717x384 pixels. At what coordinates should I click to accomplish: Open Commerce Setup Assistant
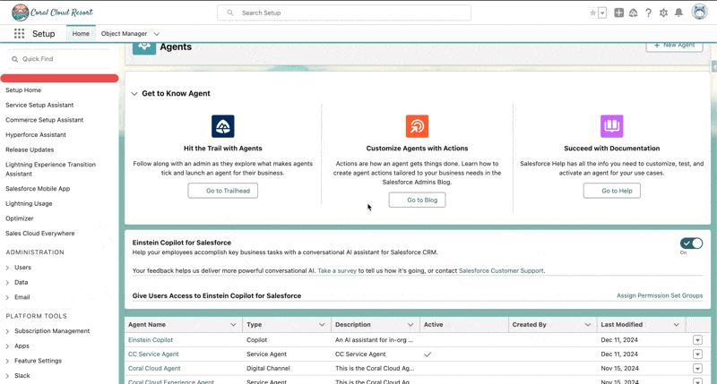click(x=44, y=120)
